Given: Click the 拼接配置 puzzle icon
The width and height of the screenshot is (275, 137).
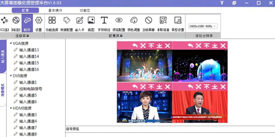Looking at the screenshot, I should click(66, 23).
